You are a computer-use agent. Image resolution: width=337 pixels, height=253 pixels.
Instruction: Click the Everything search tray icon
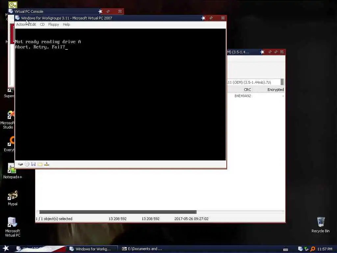313,249
